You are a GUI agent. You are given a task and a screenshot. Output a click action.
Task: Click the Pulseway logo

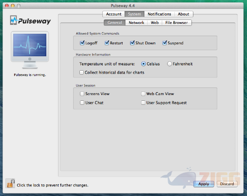tap(30, 20)
